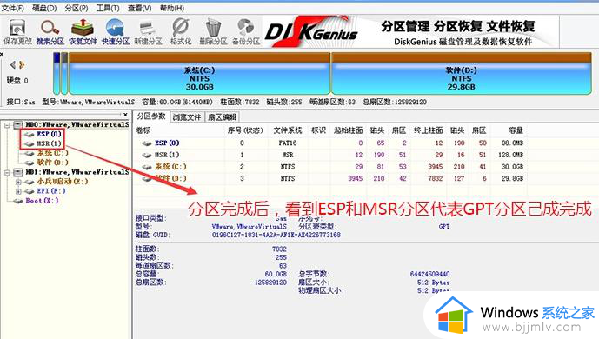Screen dimensions: 599x339
Task: Collapse the HD0 VMware disk tree node
Action: (7, 125)
